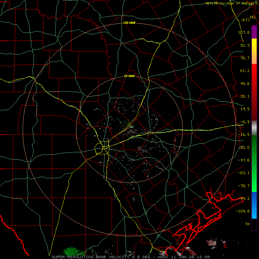The image size is (259, 259).
Task: Click the 'VEL' legend title
Action: 253,17
